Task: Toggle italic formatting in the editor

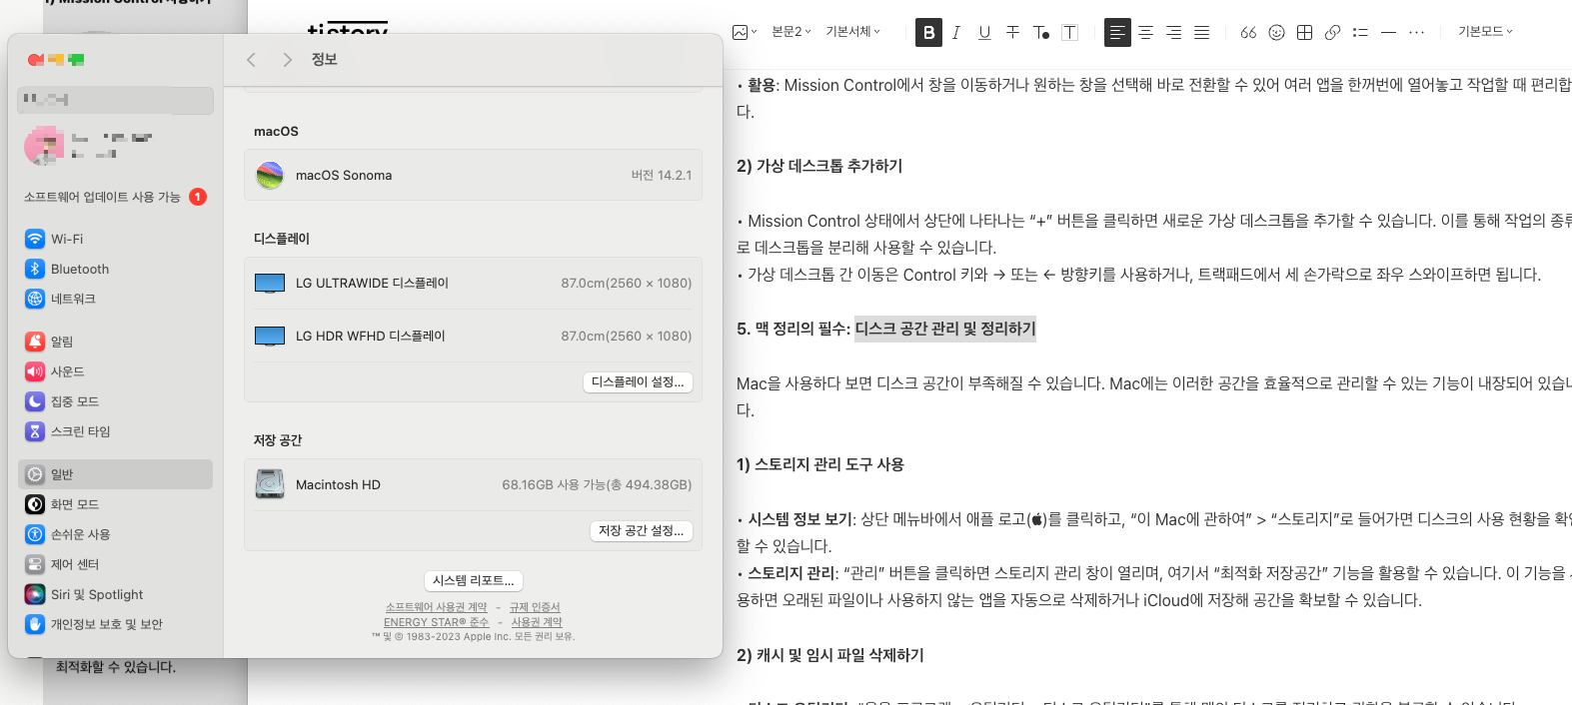Action: click(x=956, y=33)
